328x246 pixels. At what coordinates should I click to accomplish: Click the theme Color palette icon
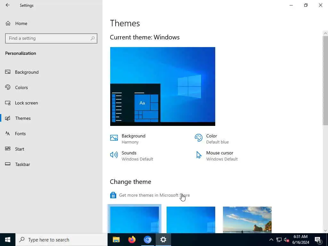[199, 138]
